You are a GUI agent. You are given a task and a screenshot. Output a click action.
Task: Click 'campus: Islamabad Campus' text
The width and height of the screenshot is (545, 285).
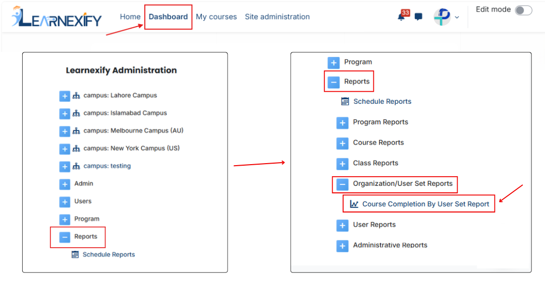pyautogui.click(x=125, y=113)
